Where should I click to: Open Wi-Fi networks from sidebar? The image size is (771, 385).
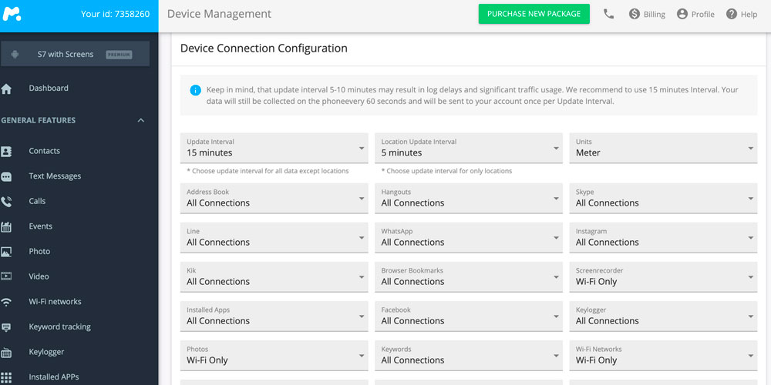(55, 302)
